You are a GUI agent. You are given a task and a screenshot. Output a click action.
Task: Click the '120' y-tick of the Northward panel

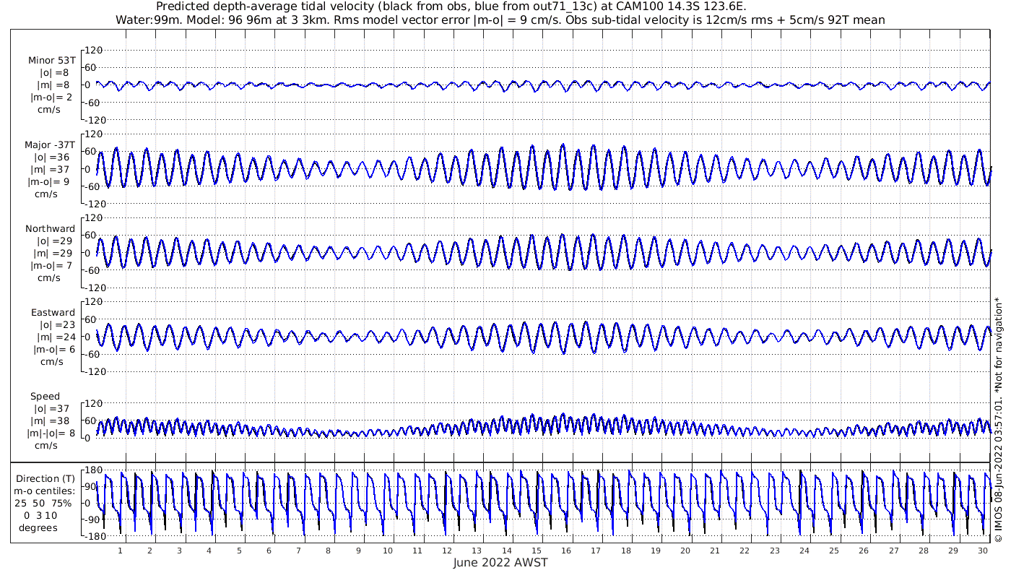(94, 217)
